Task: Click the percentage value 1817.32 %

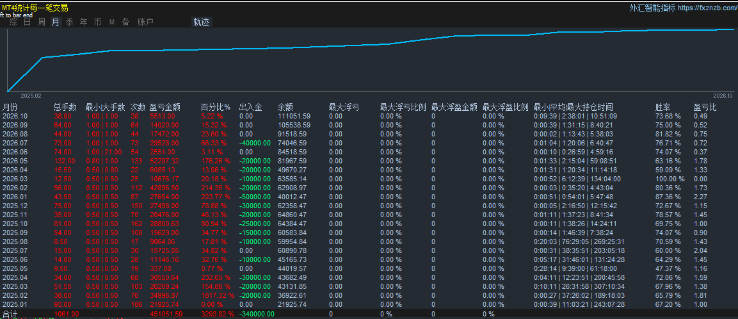Action: tap(218, 295)
